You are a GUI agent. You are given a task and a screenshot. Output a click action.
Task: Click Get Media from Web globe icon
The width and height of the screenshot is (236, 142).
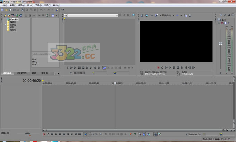(17, 15)
